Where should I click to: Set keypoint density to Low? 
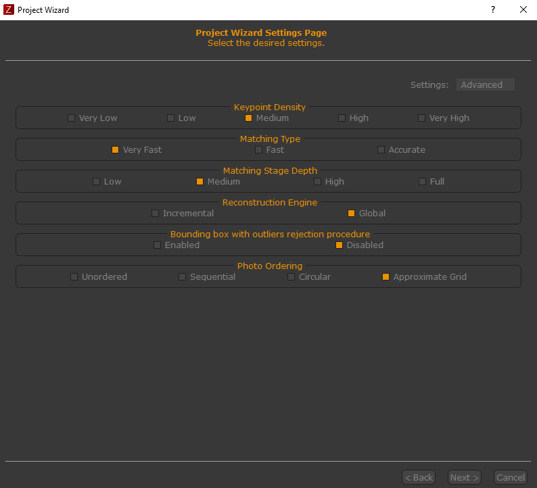click(x=171, y=118)
